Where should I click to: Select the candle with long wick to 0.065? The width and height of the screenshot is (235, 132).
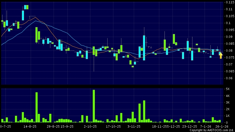point(94,51)
